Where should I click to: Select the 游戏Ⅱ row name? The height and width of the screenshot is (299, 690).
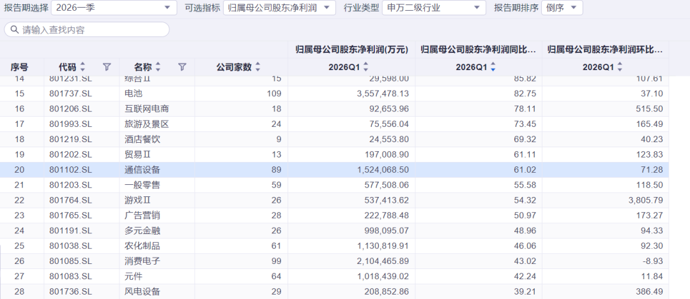pos(138,200)
